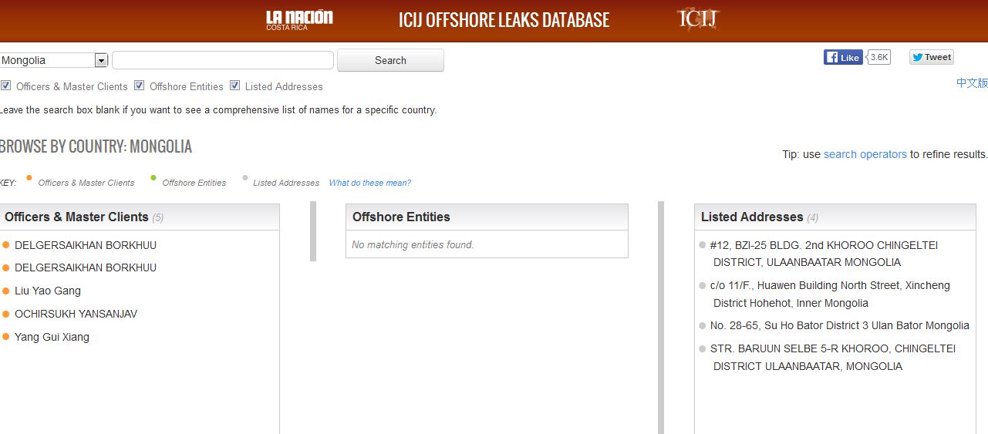Click the Twitter Tweet button
The image size is (988, 434).
932,57
